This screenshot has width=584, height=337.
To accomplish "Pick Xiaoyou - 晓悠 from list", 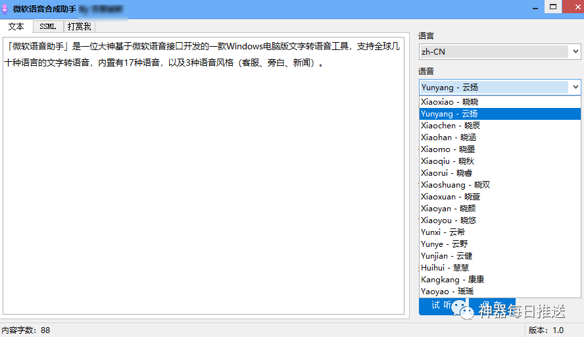I will [500, 220].
